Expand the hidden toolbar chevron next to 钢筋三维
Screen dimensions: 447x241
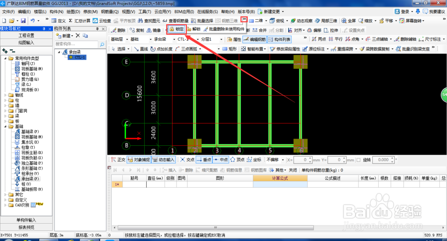pos(244,19)
